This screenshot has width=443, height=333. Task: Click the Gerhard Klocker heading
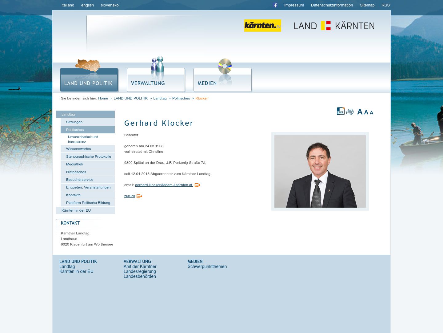coord(159,123)
